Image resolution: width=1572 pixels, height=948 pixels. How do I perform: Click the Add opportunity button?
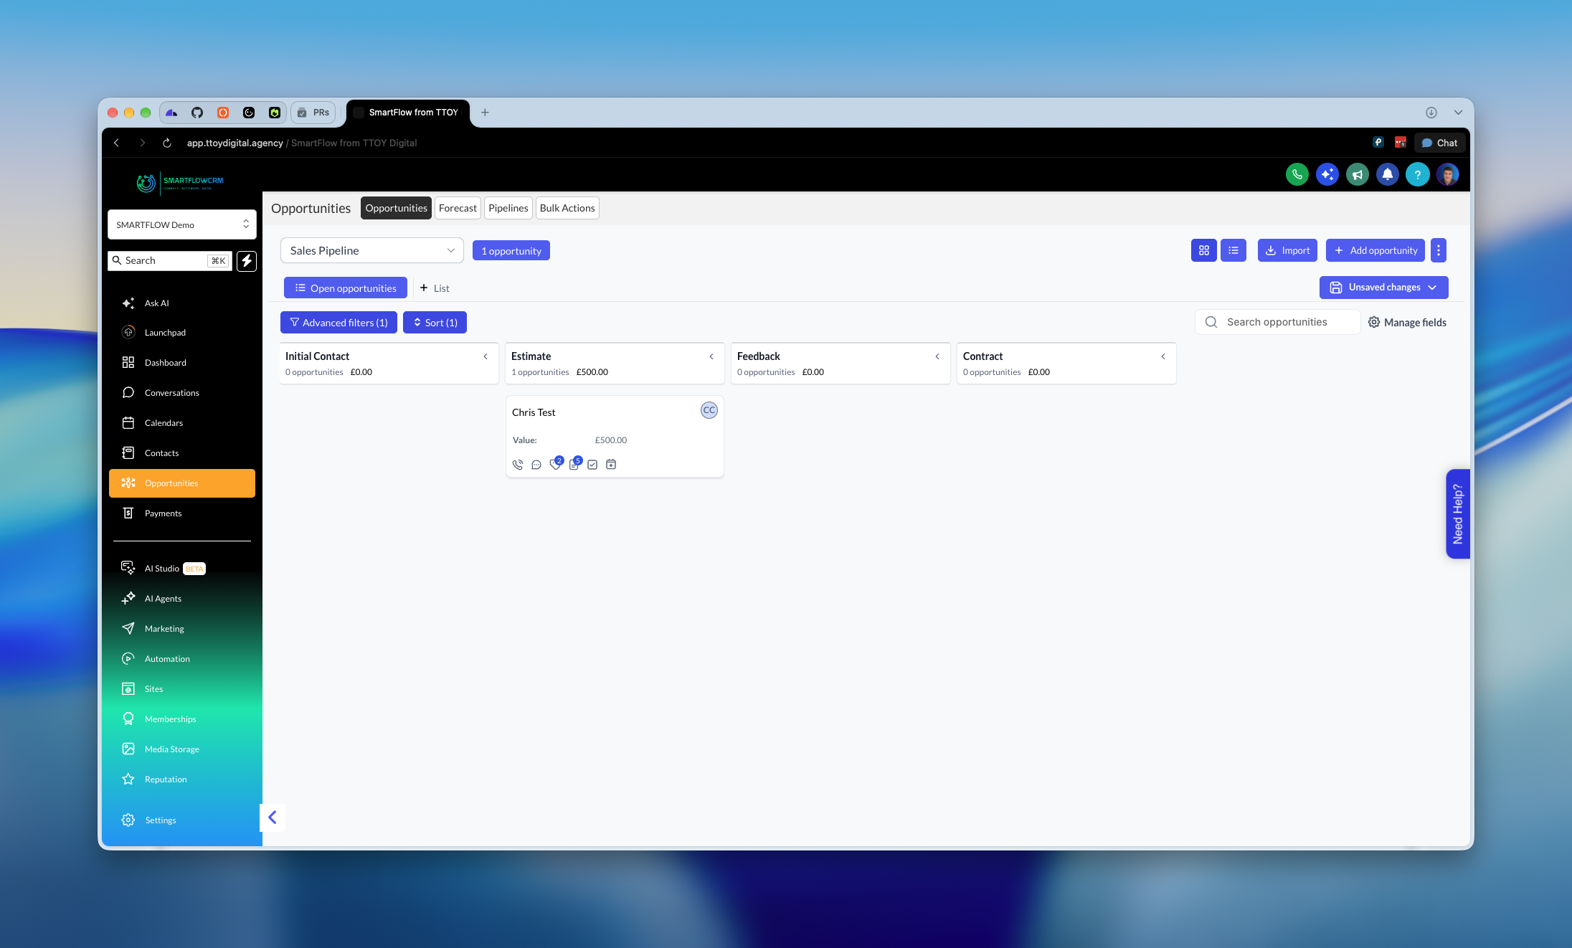pos(1375,250)
